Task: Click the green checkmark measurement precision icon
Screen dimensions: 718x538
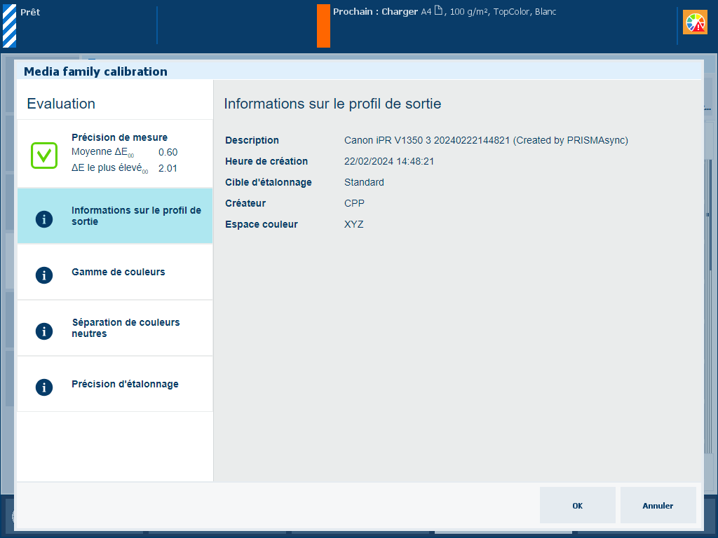Action: pyautogui.click(x=44, y=155)
